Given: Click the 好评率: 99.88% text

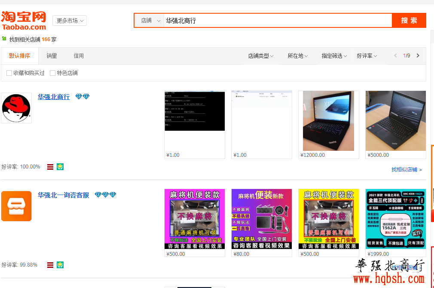Looking at the screenshot, I should point(19,265).
